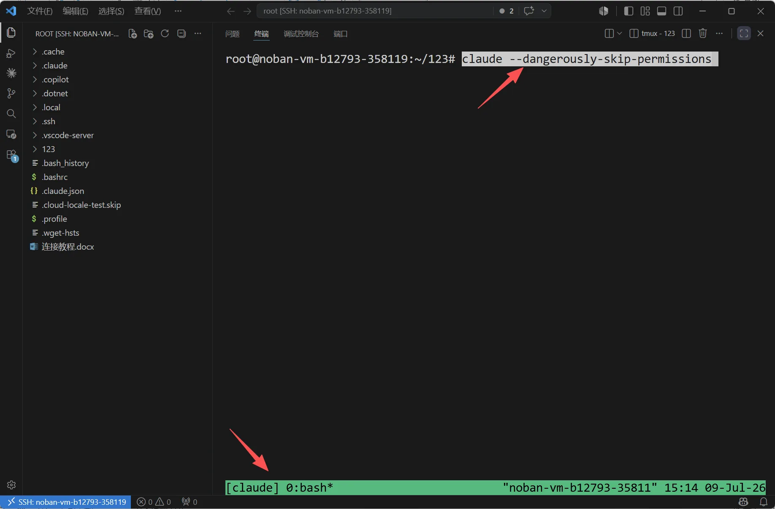
Task: Open the launch profile dropdown arrow
Action: (619, 33)
